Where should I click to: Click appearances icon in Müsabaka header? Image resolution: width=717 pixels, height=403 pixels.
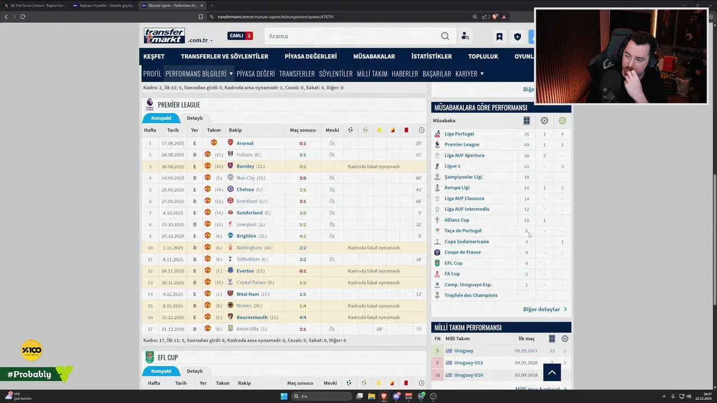tap(527, 120)
